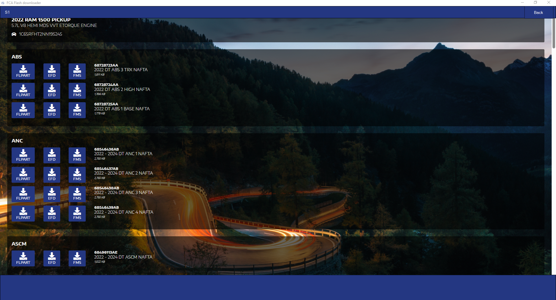Download FMS for ANC 3 NAFTA
The image size is (556, 300).
coord(77,194)
